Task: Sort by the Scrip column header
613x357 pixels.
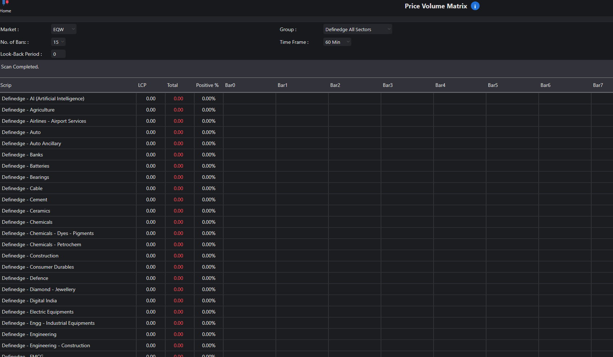Action: pos(6,85)
